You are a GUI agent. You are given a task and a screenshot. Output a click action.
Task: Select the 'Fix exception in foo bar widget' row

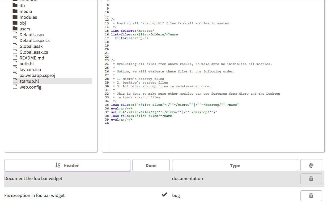tap(35, 196)
